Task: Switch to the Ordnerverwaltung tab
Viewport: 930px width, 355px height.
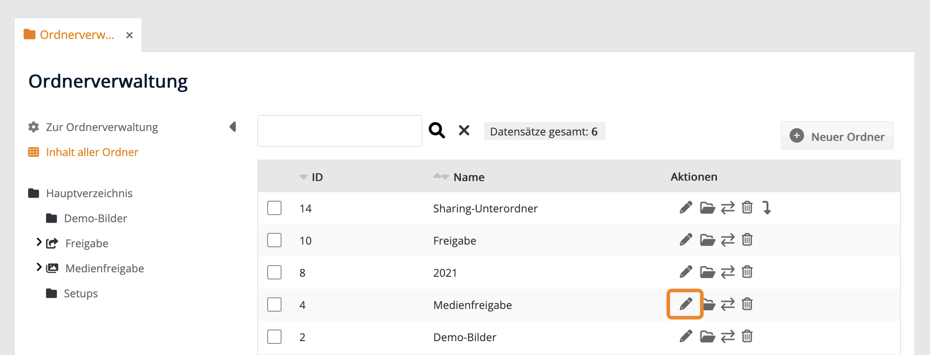Action: [x=77, y=35]
